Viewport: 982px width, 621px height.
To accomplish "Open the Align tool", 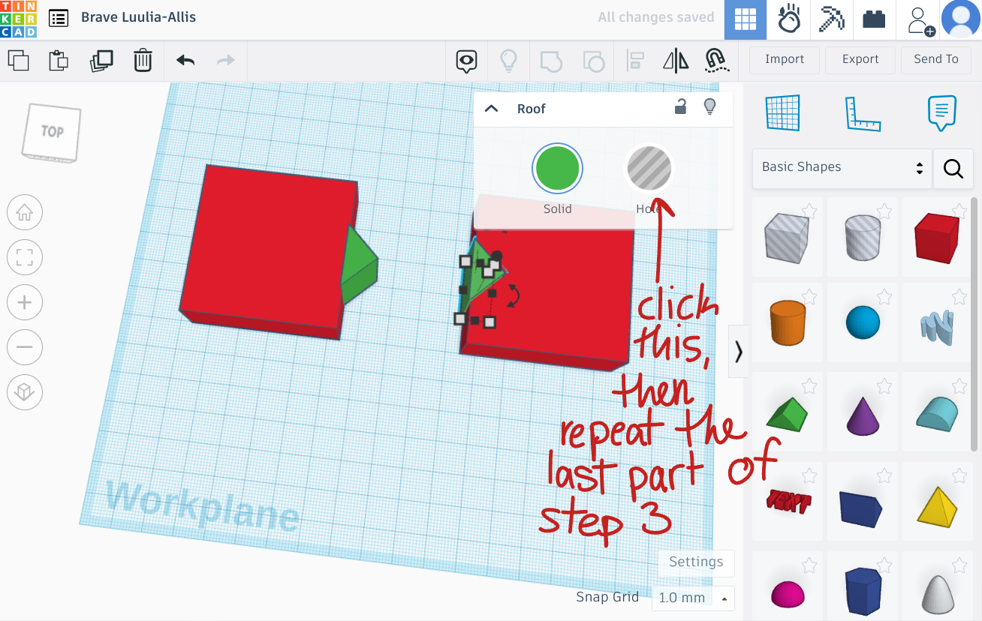I will tap(635, 60).
